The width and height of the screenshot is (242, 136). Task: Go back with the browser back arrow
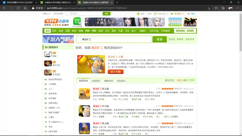click(x=4, y=8)
